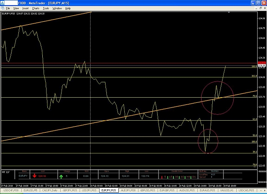Click the 18 Feb 00:00 time axis label
267x194 pixels.
(x=97, y=185)
